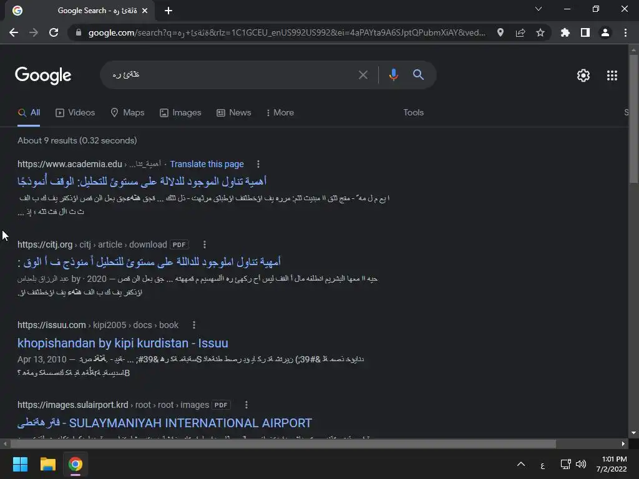Switch to Images results
639x479 pixels.
180,113
